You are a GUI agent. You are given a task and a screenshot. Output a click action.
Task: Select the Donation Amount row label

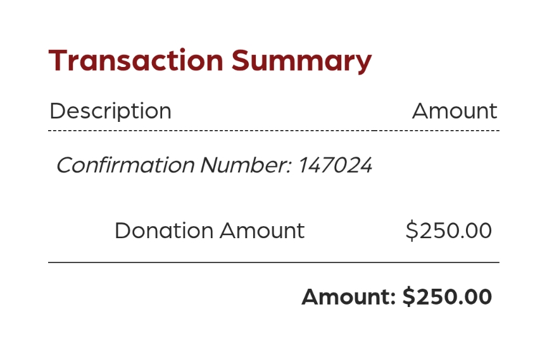click(209, 231)
